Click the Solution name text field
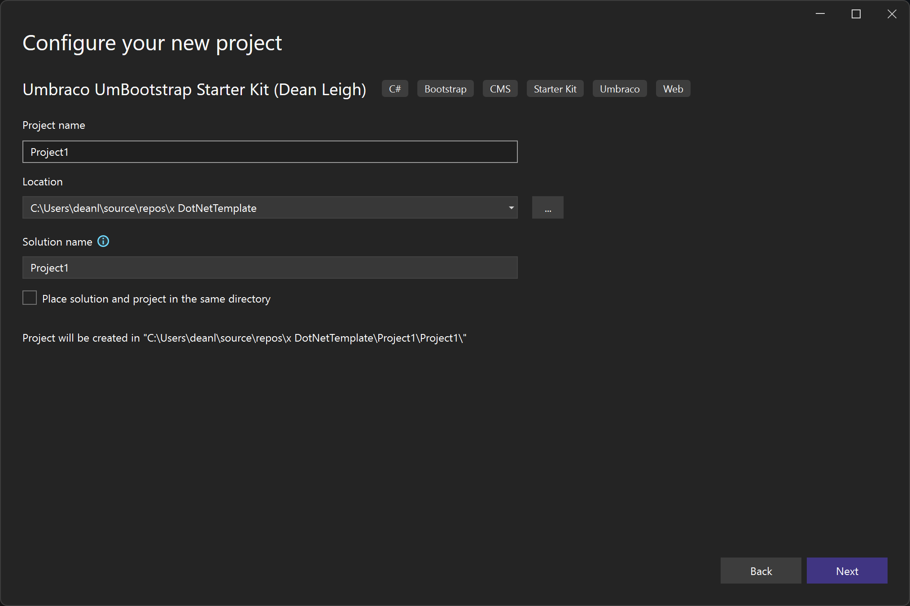Viewport: 910px width, 606px height. [270, 268]
